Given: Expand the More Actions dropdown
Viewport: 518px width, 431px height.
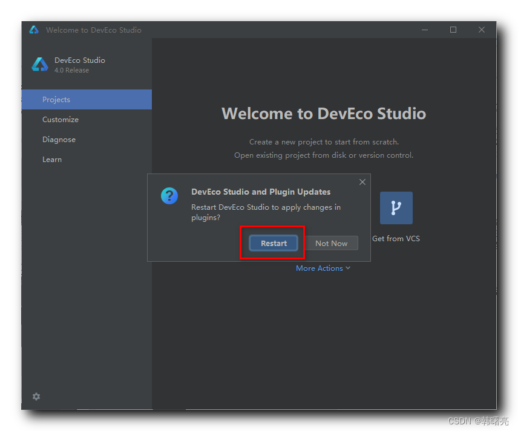Looking at the screenshot, I should pyautogui.click(x=323, y=268).
